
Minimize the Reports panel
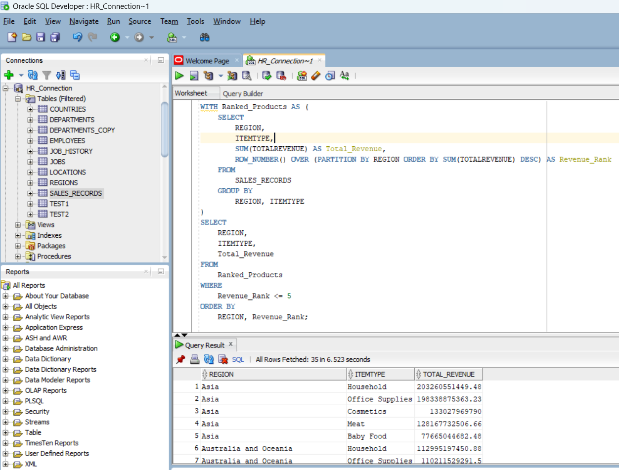point(160,271)
